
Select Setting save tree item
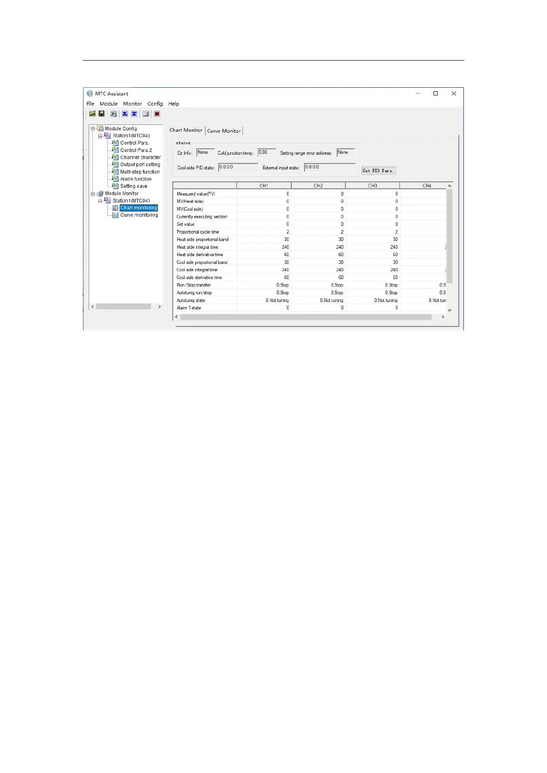click(x=134, y=186)
